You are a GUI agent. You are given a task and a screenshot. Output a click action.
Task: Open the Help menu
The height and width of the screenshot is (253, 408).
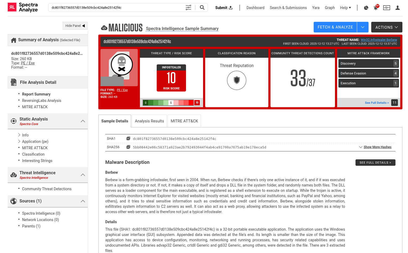pyautogui.click(x=345, y=8)
